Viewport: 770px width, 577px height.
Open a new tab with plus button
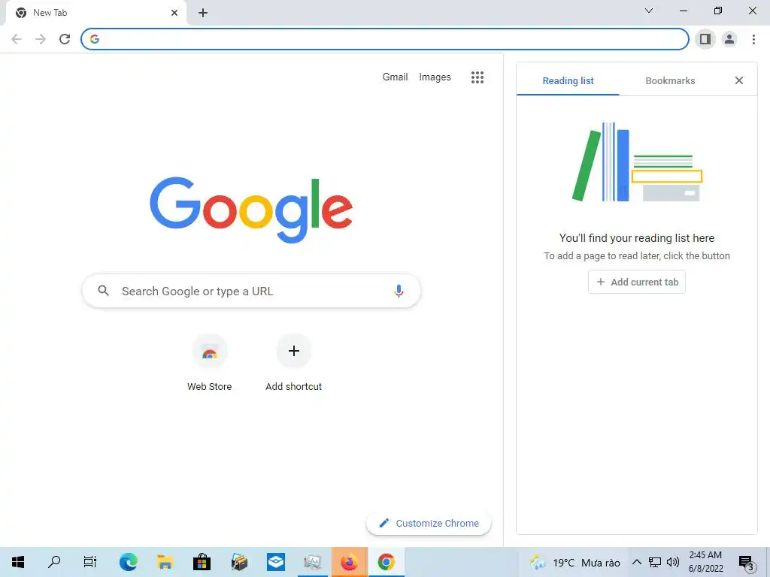point(203,14)
